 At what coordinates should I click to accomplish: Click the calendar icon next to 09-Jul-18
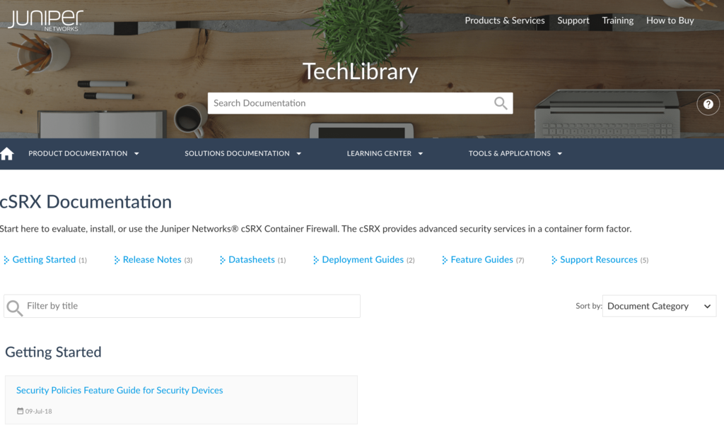pos(20,411)
